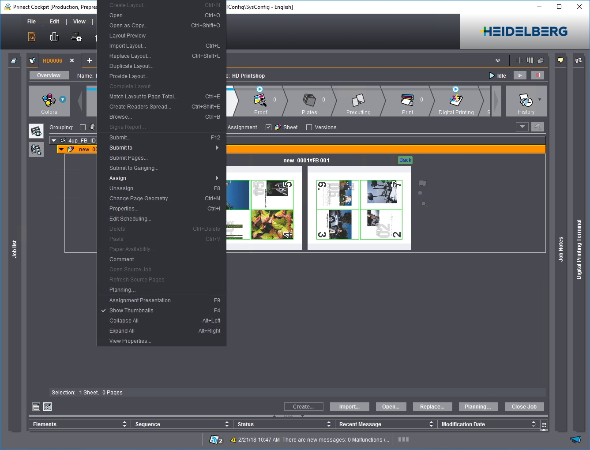
Task: Open the Job Notes panel icon
Action: pos(561,60)
